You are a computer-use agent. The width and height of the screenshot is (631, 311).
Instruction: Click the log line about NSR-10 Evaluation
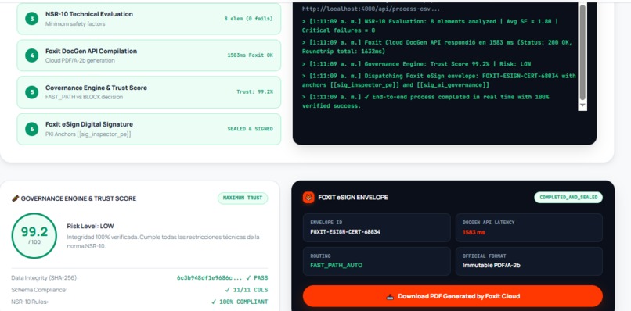[430, 26]
